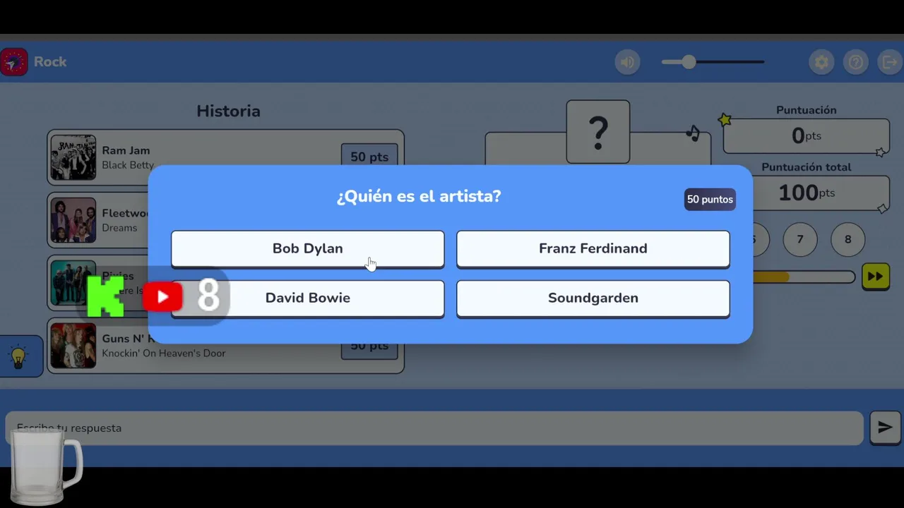This screenshot has width=904, height=508.
Task: Skip track with fast-forward button
Action: click(875, 277)
